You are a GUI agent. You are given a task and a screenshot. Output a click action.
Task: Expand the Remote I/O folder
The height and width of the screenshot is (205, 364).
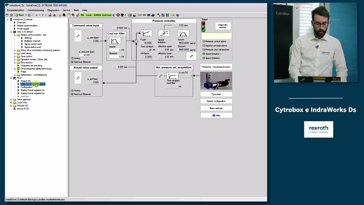11,105
